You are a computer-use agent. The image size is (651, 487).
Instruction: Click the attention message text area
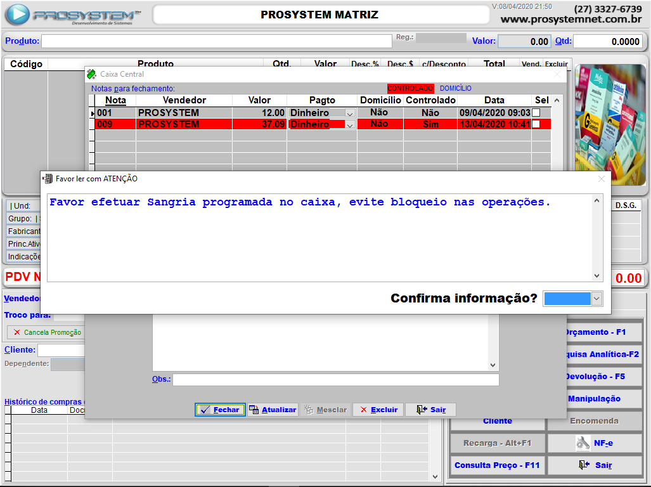point(319,238)
